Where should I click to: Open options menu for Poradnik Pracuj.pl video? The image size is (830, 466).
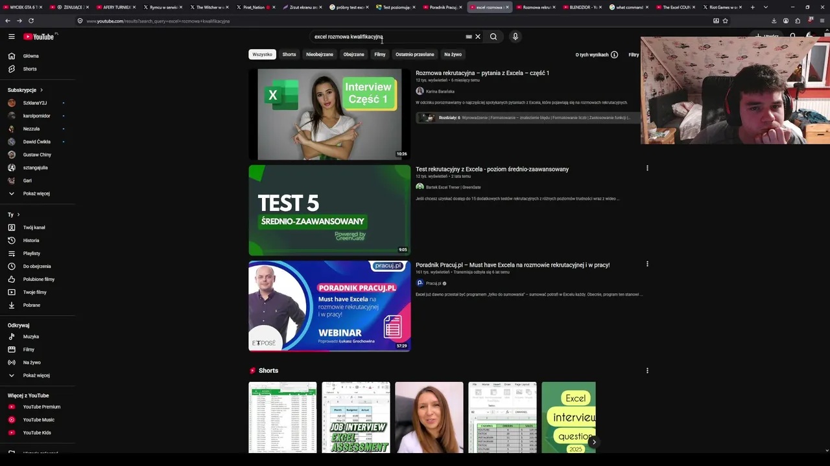(647, 264)
